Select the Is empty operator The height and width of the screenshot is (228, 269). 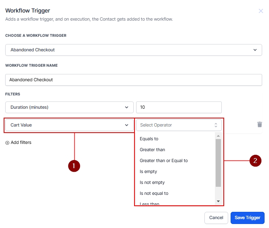point(148,171)
